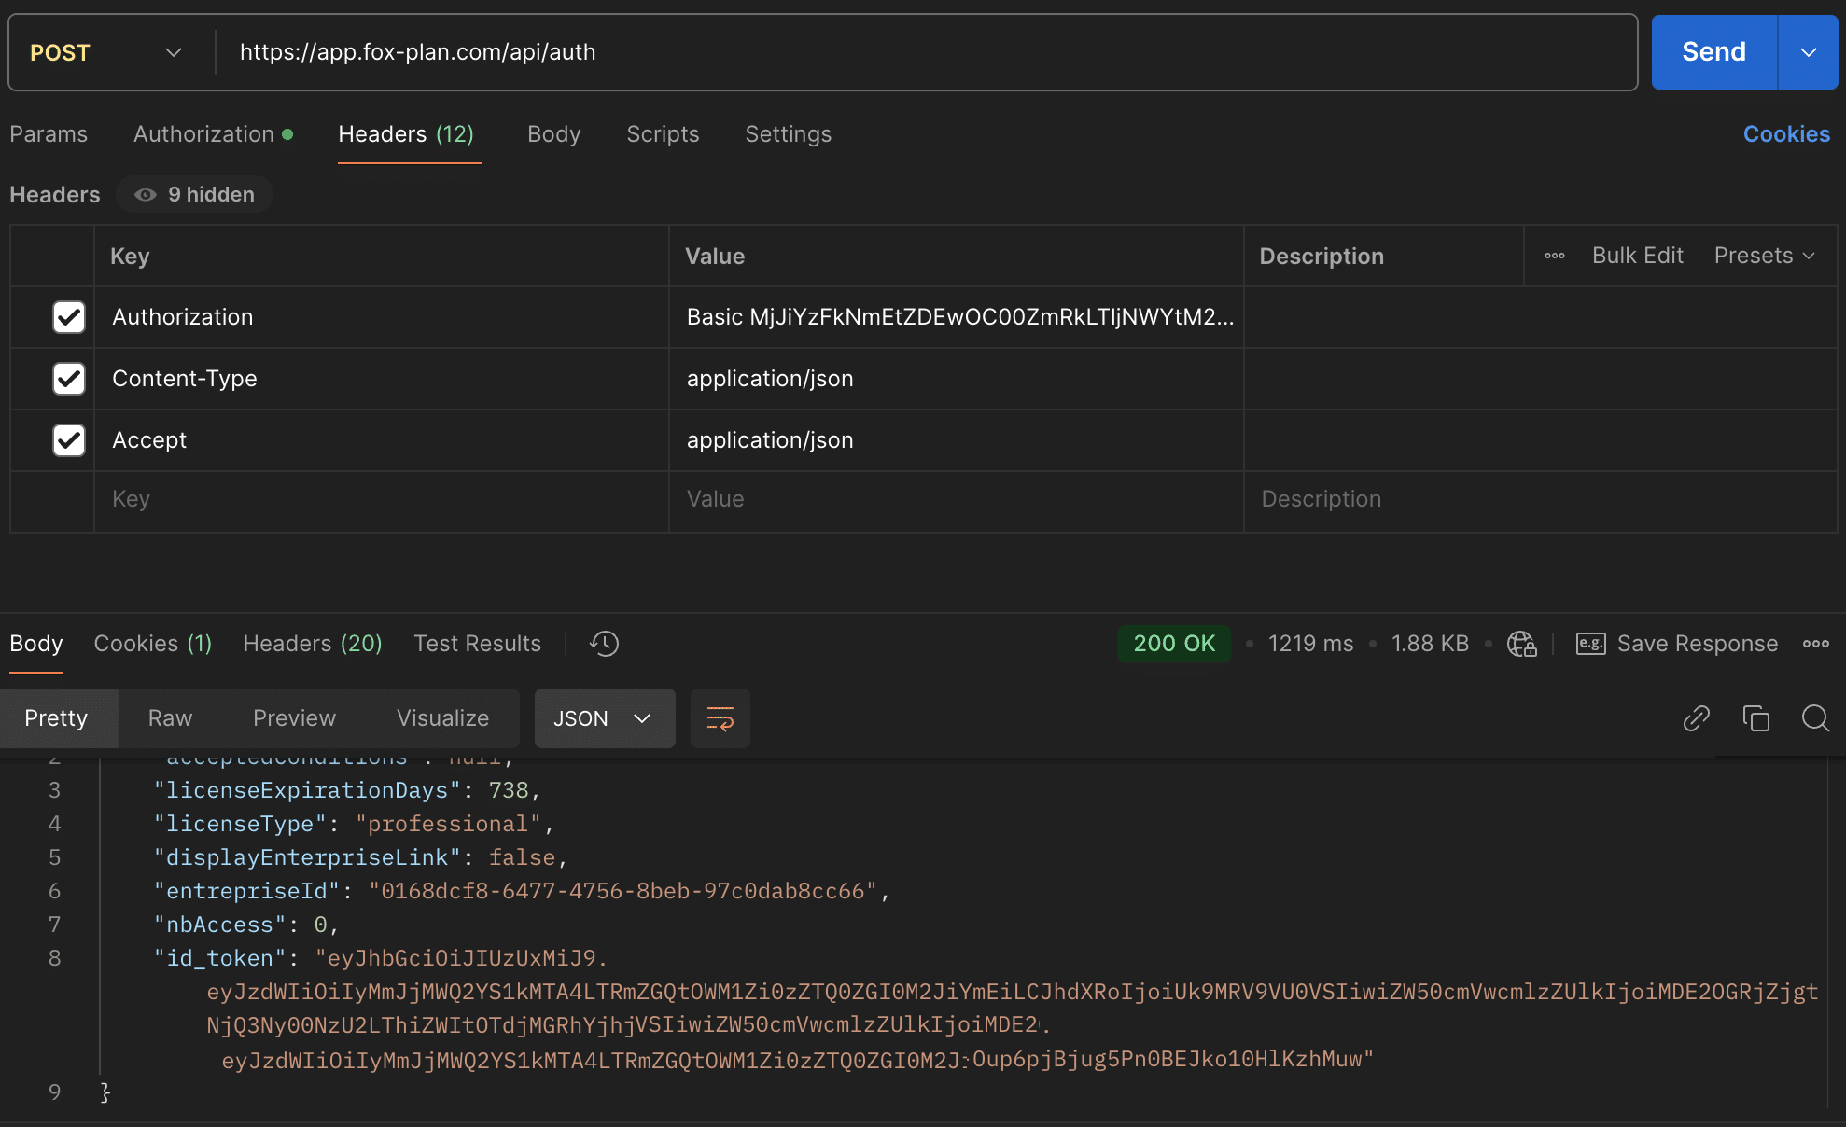1846x1127 pixels.
Task: Toggle word wrap icon in response
Action: pos(720,718)
